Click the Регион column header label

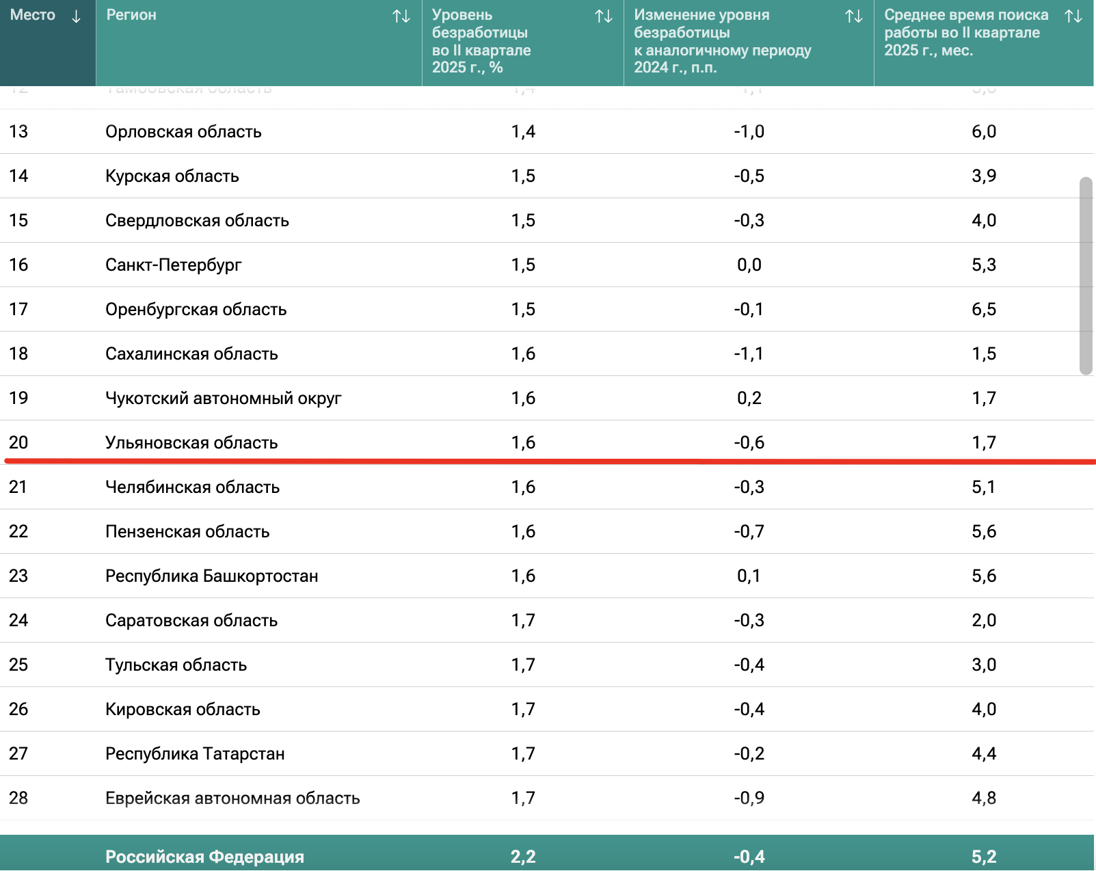pos(131,15)
